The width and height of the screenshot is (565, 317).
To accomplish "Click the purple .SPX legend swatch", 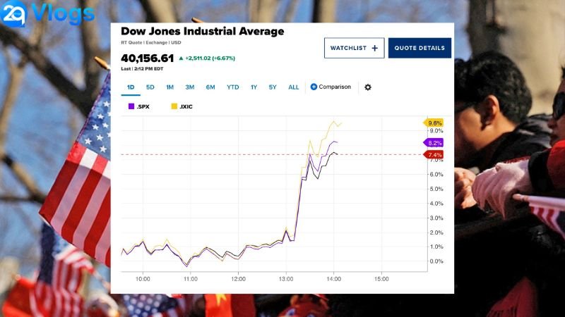I will (131, 106).
